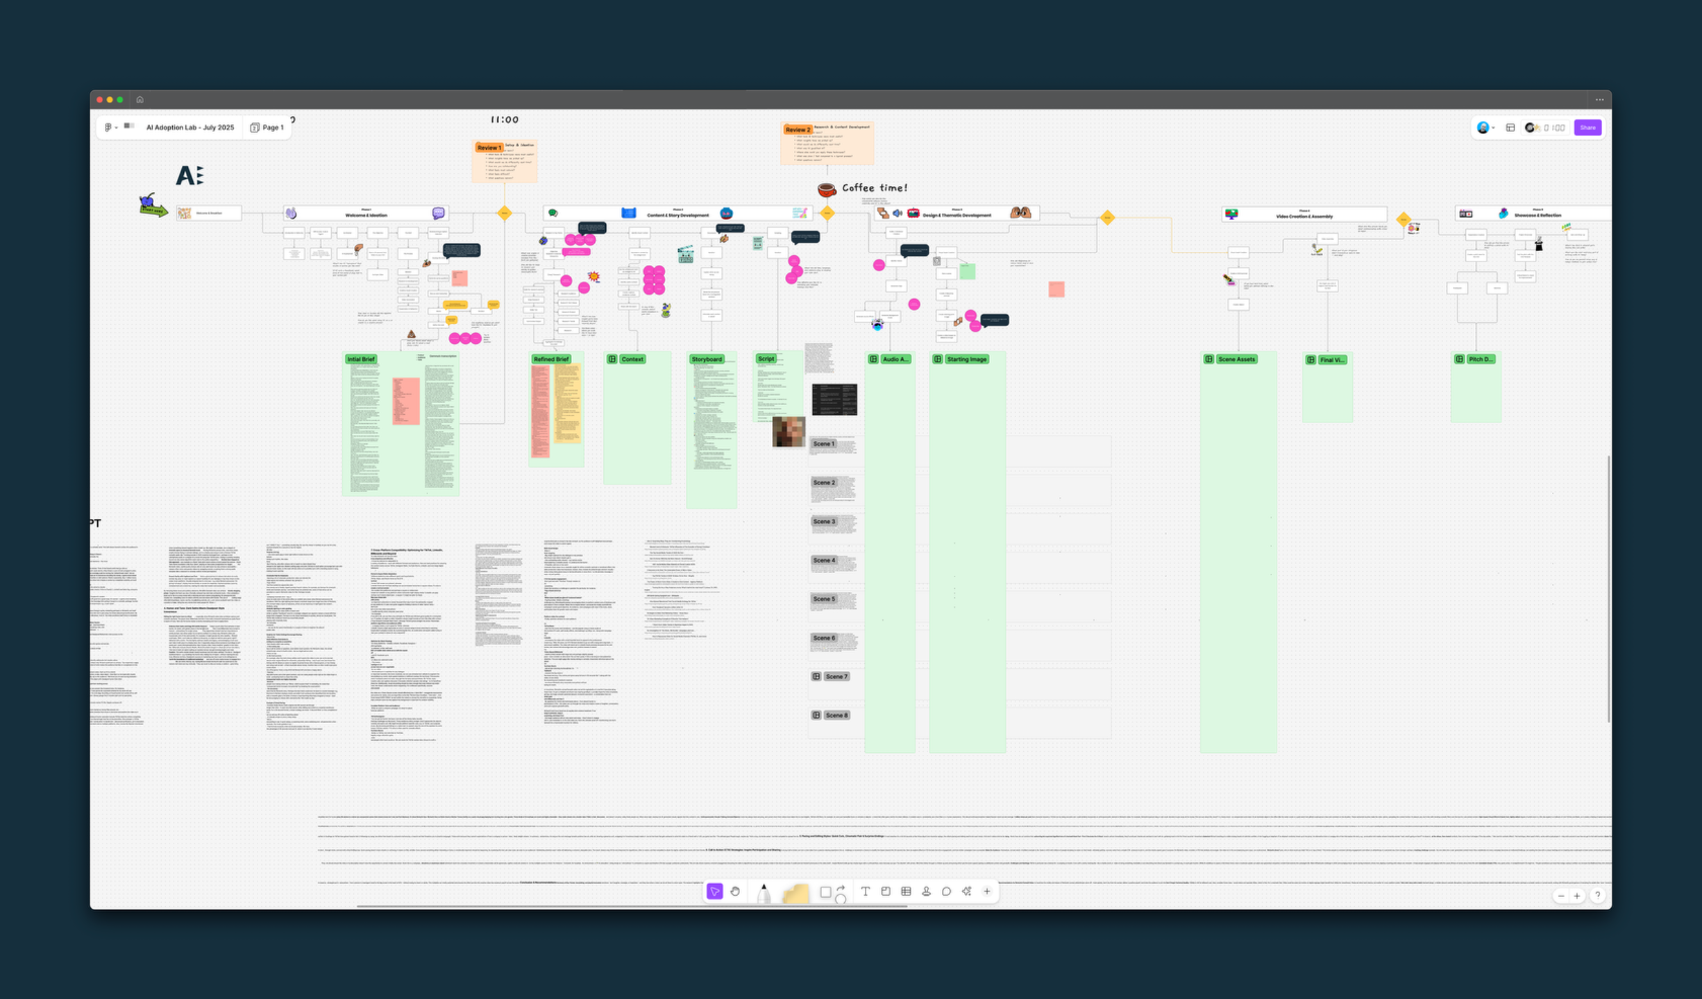Viewport: 1702px width, 999px height.
Task: Select the square shape tool
Action: tap(825, 892)
